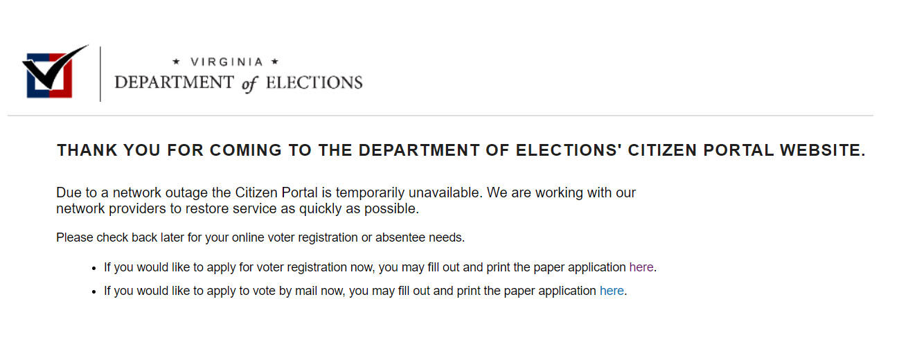The width and height of the screenshot is (908, 351).
Task: Click the network outage notice sentence
Action: [346, 193]
